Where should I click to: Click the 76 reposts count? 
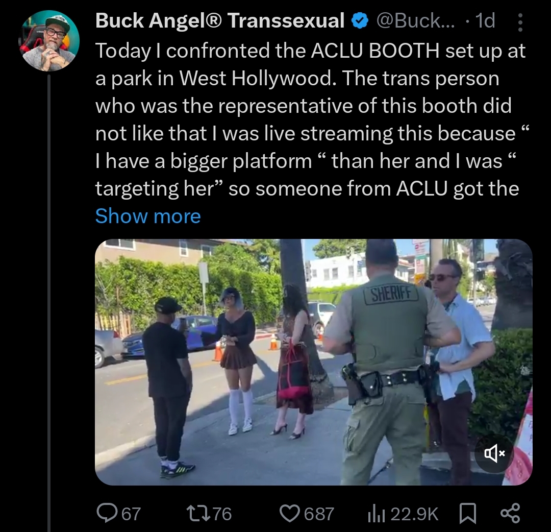[222, 514]
